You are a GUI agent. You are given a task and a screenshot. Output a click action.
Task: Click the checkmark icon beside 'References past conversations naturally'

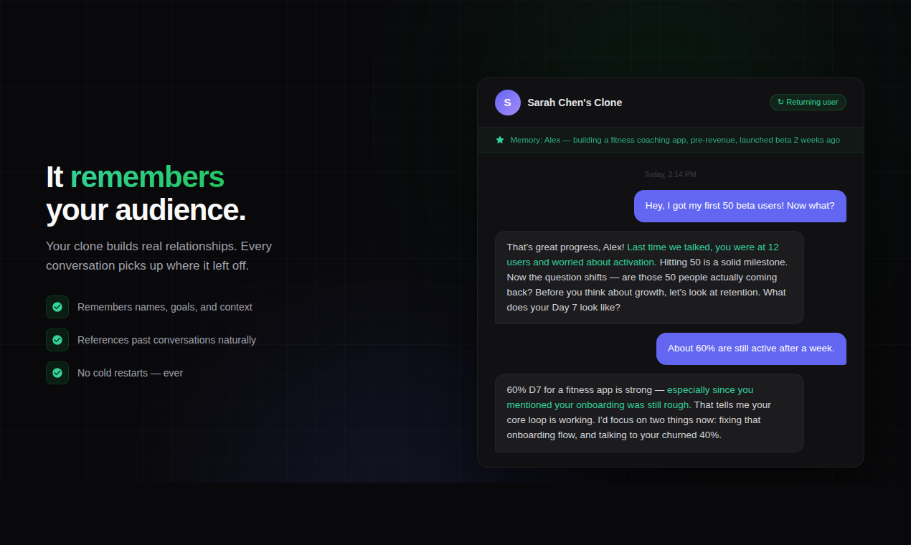[x=57, y=340]
